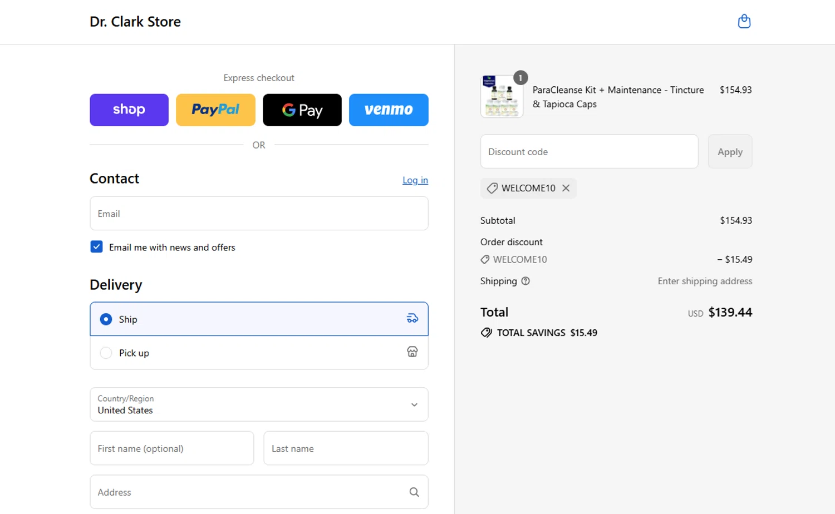Click the First name (optional) field
The height and width of the screenshot is (514, 835).
pos(172,448)
